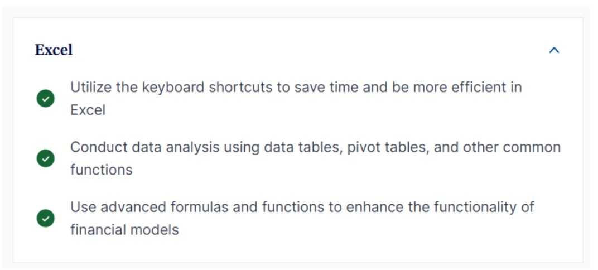This screenshot has height=270, width=598.
Task: Collapse the Excel section with the chevron
Action: coord(554,50)
